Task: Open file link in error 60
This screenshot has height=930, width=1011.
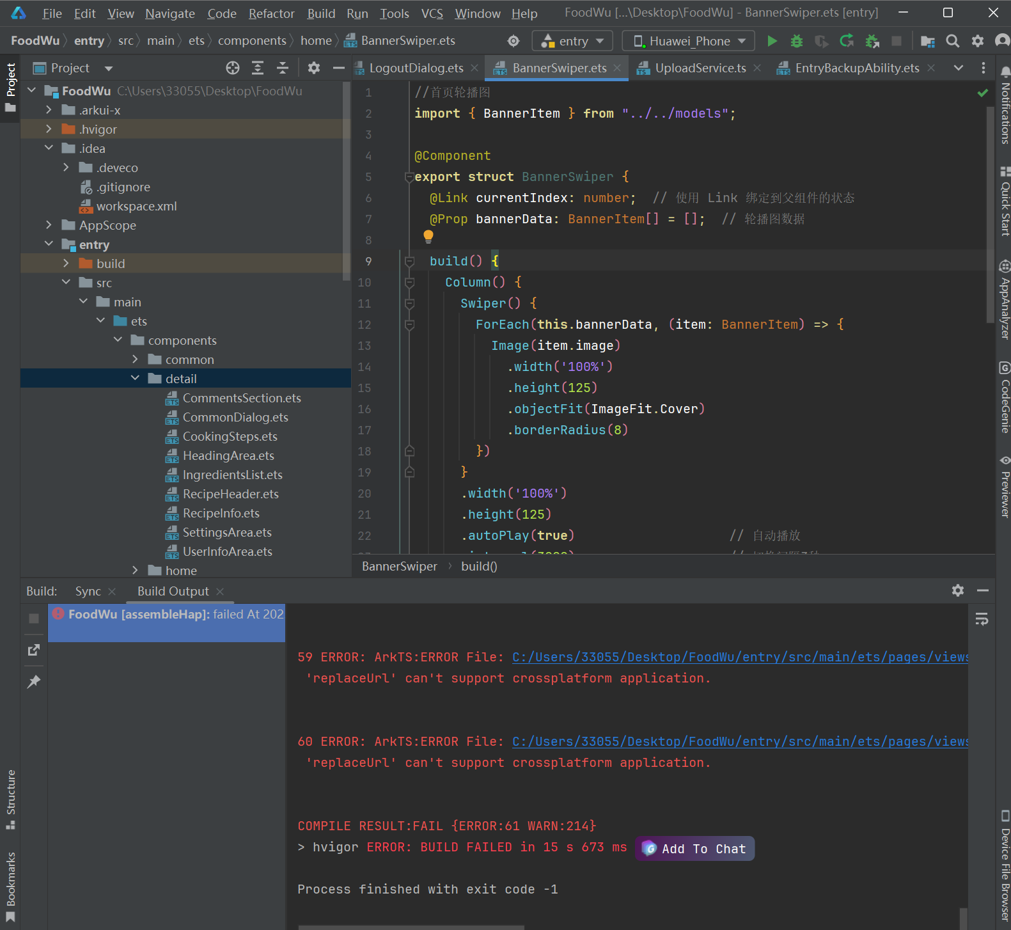Action: [x=740, y=742]
